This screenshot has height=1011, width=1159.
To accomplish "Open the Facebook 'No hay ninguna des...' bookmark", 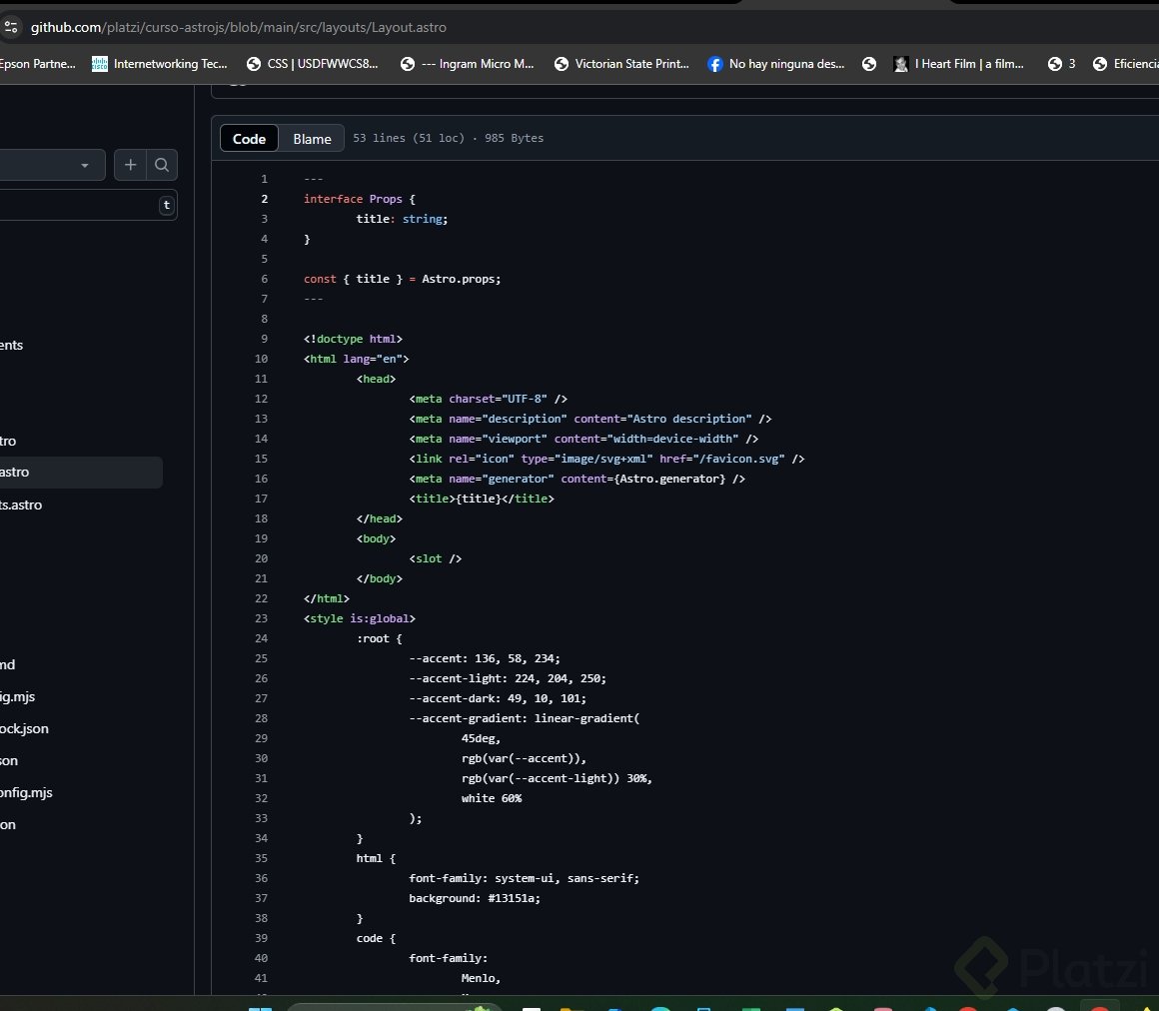I will click(x=776, y=64).
